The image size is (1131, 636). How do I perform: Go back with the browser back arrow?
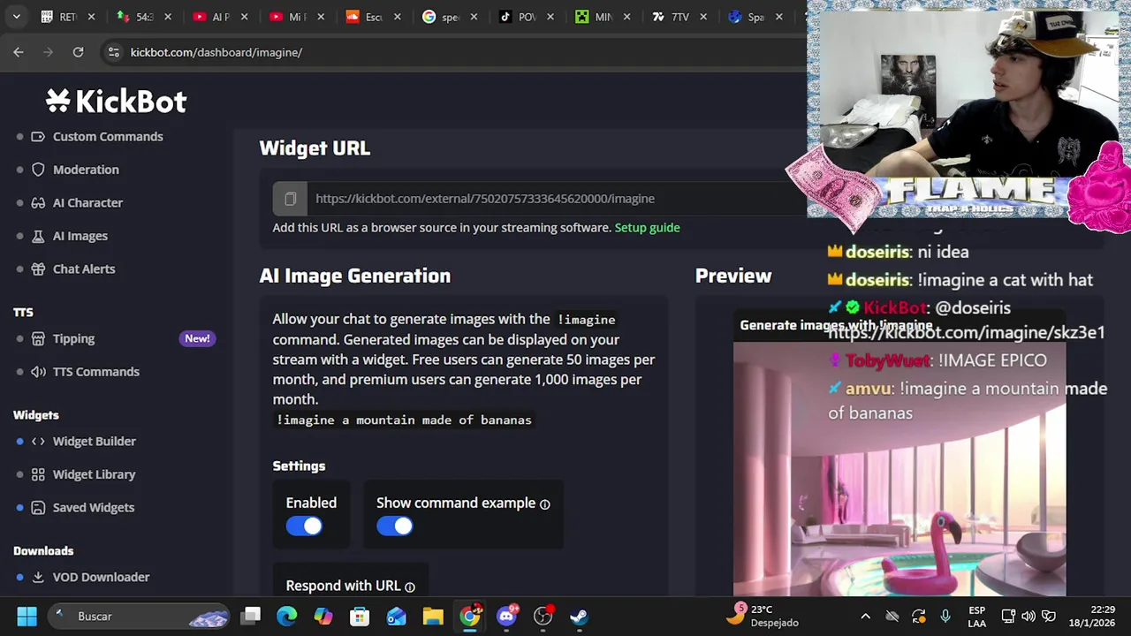(19, 52)
